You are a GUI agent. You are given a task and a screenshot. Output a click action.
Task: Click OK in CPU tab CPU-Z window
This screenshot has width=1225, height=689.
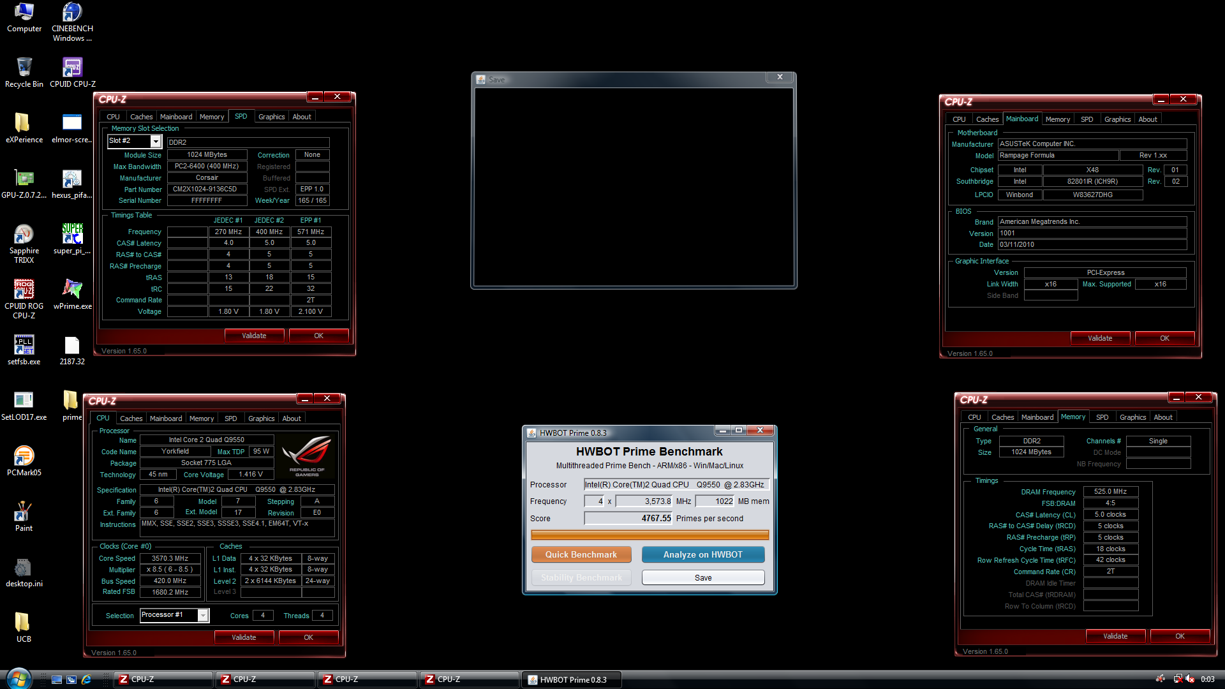(308, 637)
